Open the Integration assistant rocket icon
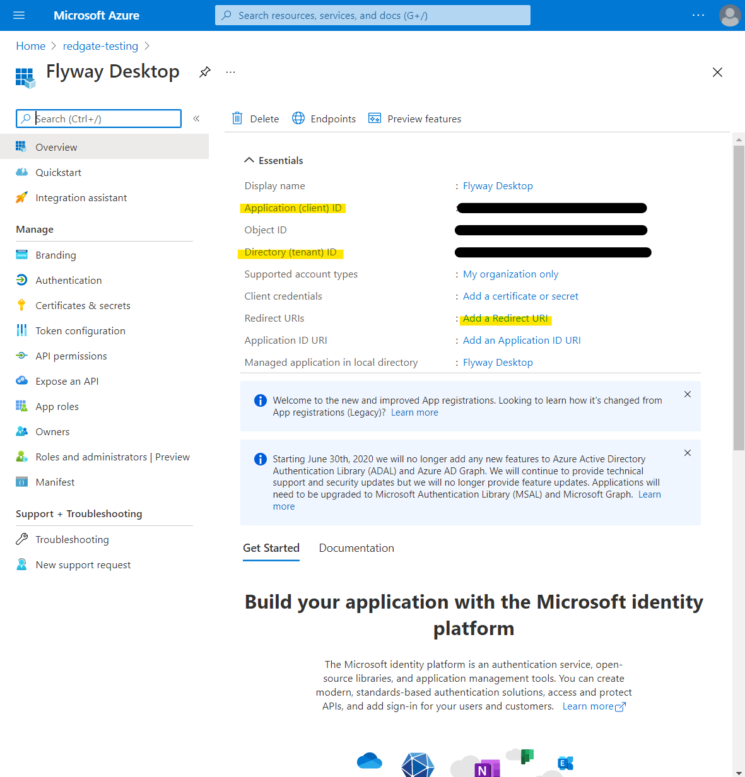Image resolution: width=745 pixels, height=777 pixels. [x=21, y=197]
